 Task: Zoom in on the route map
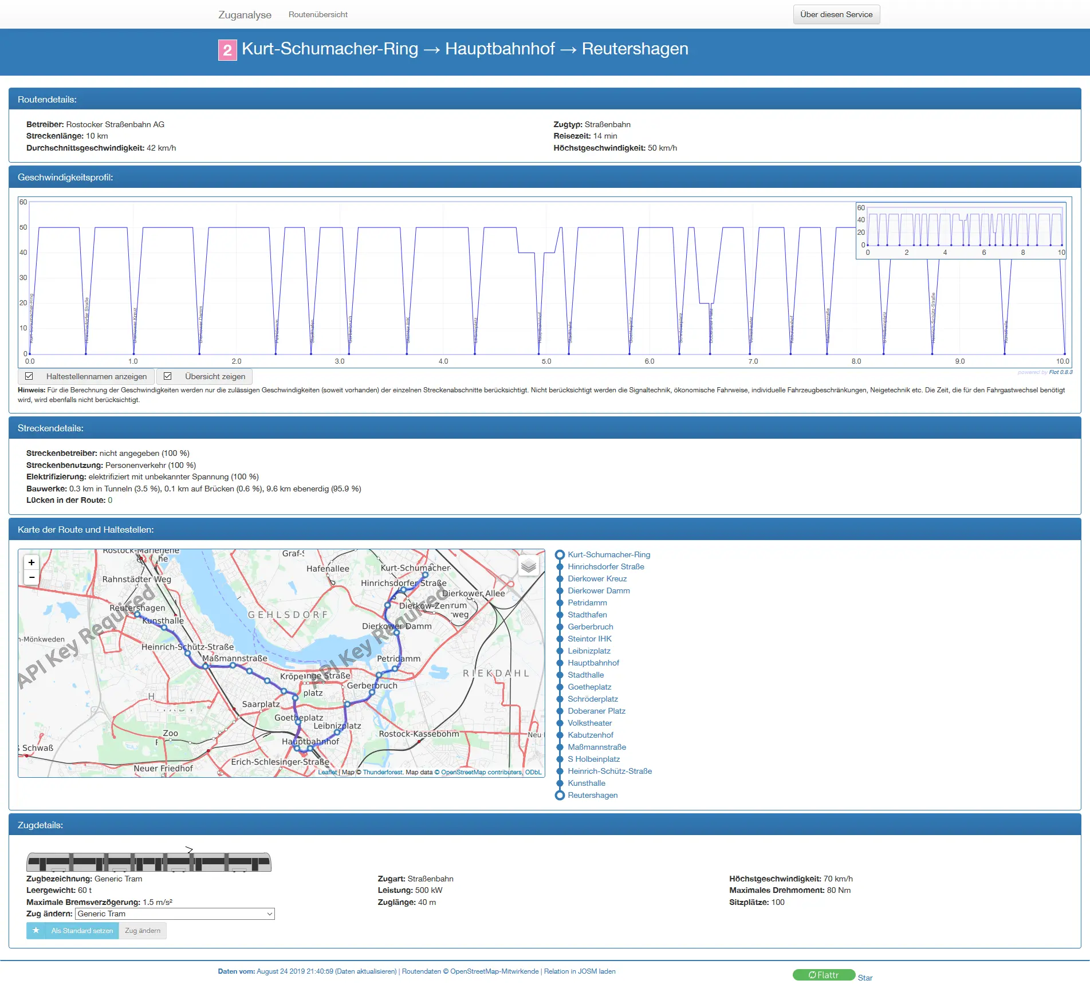pyautogui.click(x=32, y=562)
